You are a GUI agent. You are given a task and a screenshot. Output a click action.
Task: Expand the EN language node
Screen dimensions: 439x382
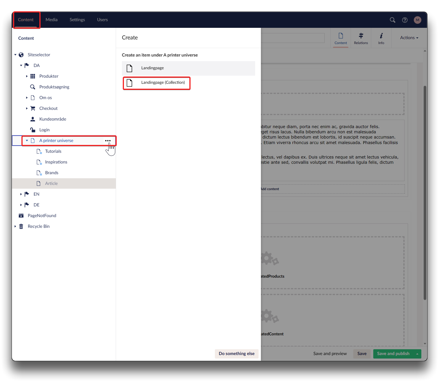click(21, 194)
